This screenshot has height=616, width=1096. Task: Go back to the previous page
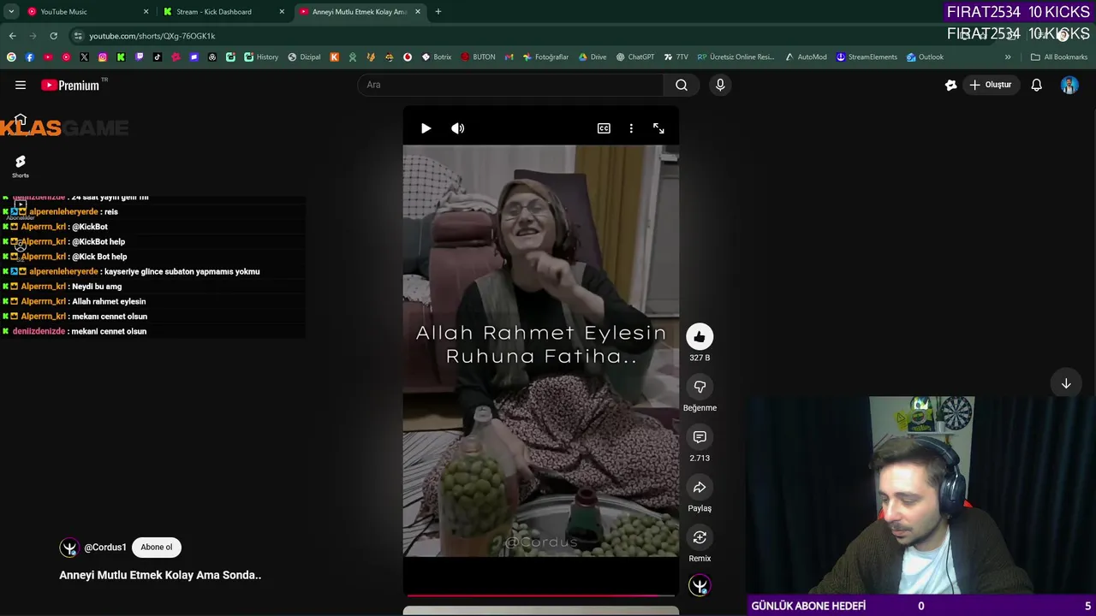point(12,36)
